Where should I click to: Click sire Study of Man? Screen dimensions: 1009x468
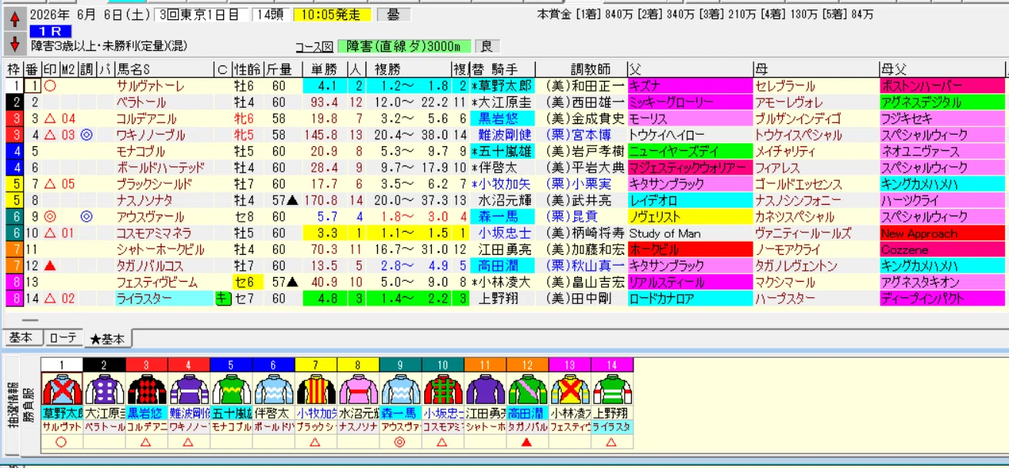664,233
